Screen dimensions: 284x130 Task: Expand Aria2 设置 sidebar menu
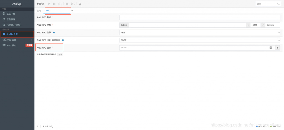(17, 40)
